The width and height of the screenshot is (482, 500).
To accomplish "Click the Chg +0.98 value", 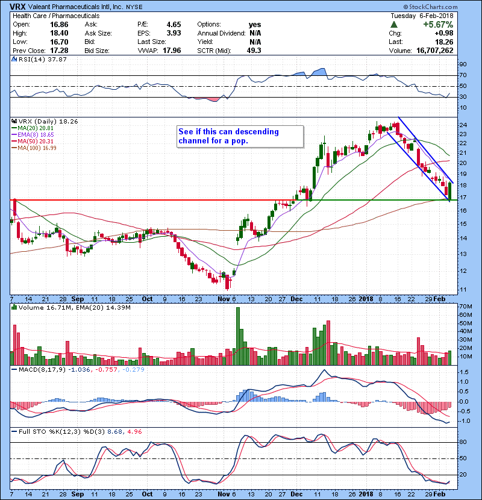I will coord(443,33).
